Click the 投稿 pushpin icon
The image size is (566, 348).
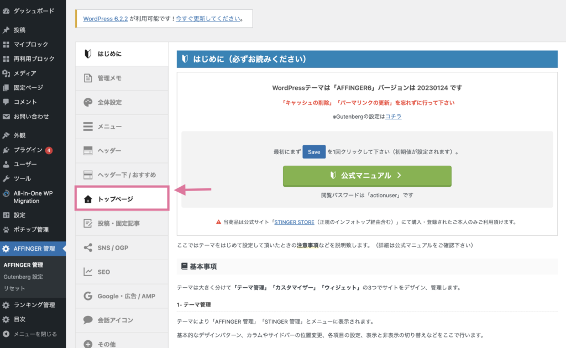[x=6, y=30]
